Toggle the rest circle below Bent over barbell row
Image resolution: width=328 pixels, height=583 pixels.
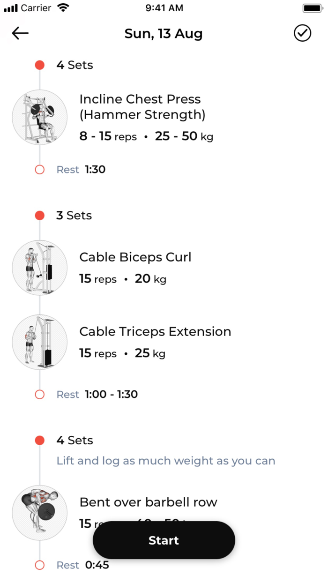click(39, 565)
